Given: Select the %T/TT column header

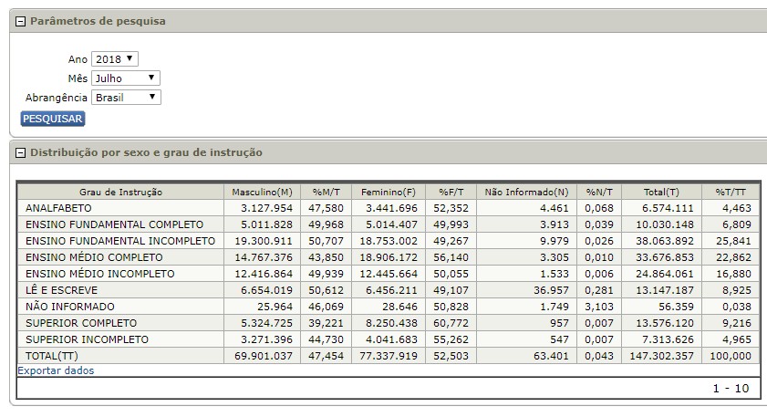Looking at the screenshot, I should 730,193.
